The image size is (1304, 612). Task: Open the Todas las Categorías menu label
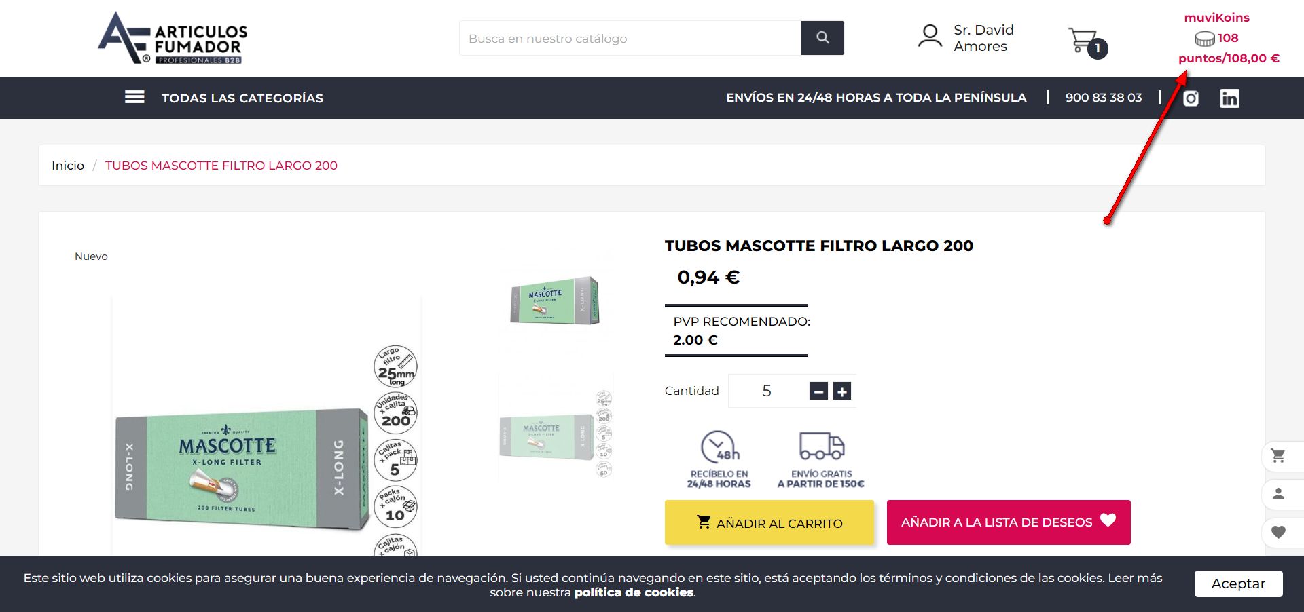(242, 98)
